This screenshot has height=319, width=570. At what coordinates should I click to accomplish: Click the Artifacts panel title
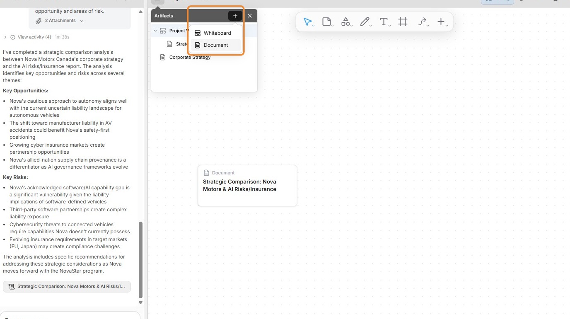(164, 16)
